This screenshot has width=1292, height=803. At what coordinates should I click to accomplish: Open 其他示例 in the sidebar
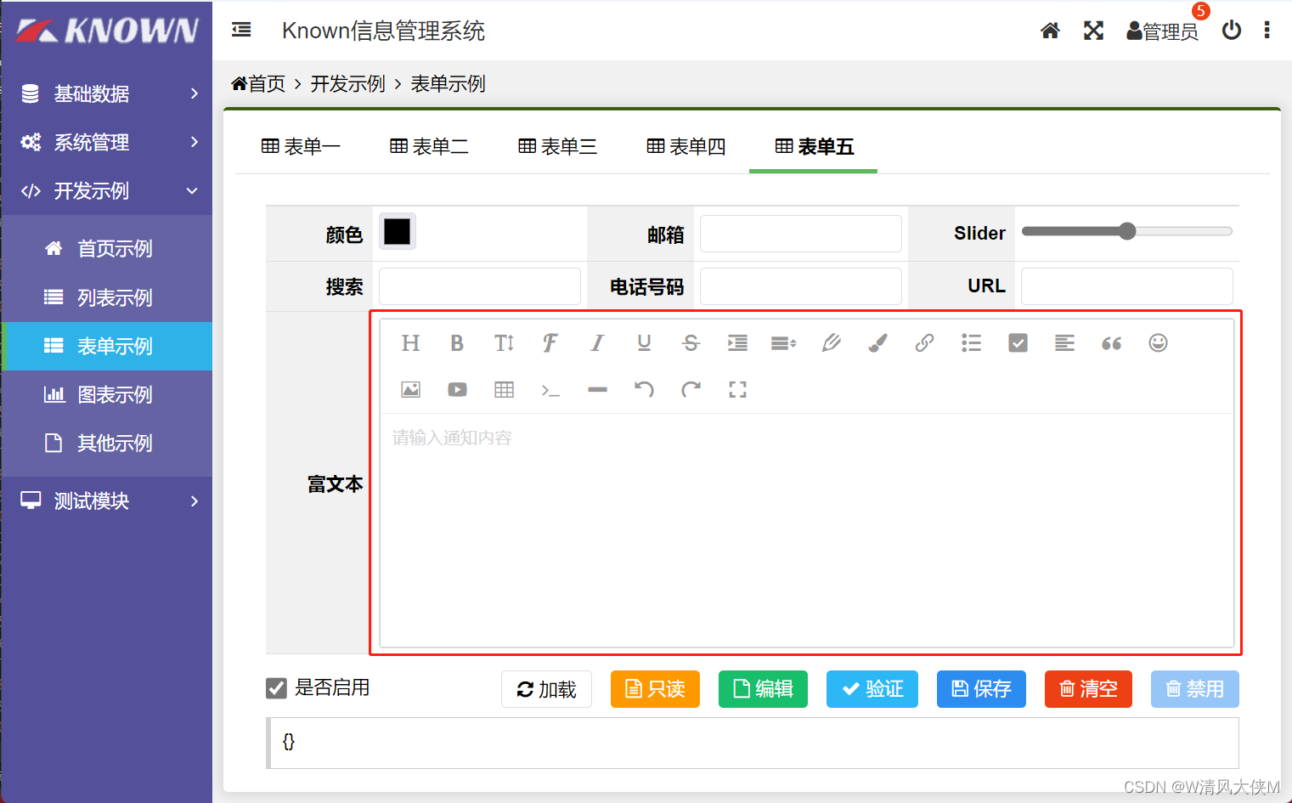click(107, 443)
